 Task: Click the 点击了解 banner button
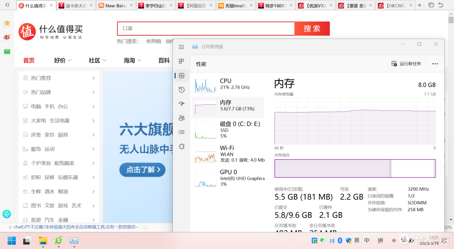point(143,170)
